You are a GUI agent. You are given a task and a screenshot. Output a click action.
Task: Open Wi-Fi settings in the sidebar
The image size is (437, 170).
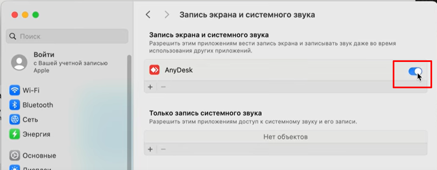pyautogui.click(x=30, y=90)
